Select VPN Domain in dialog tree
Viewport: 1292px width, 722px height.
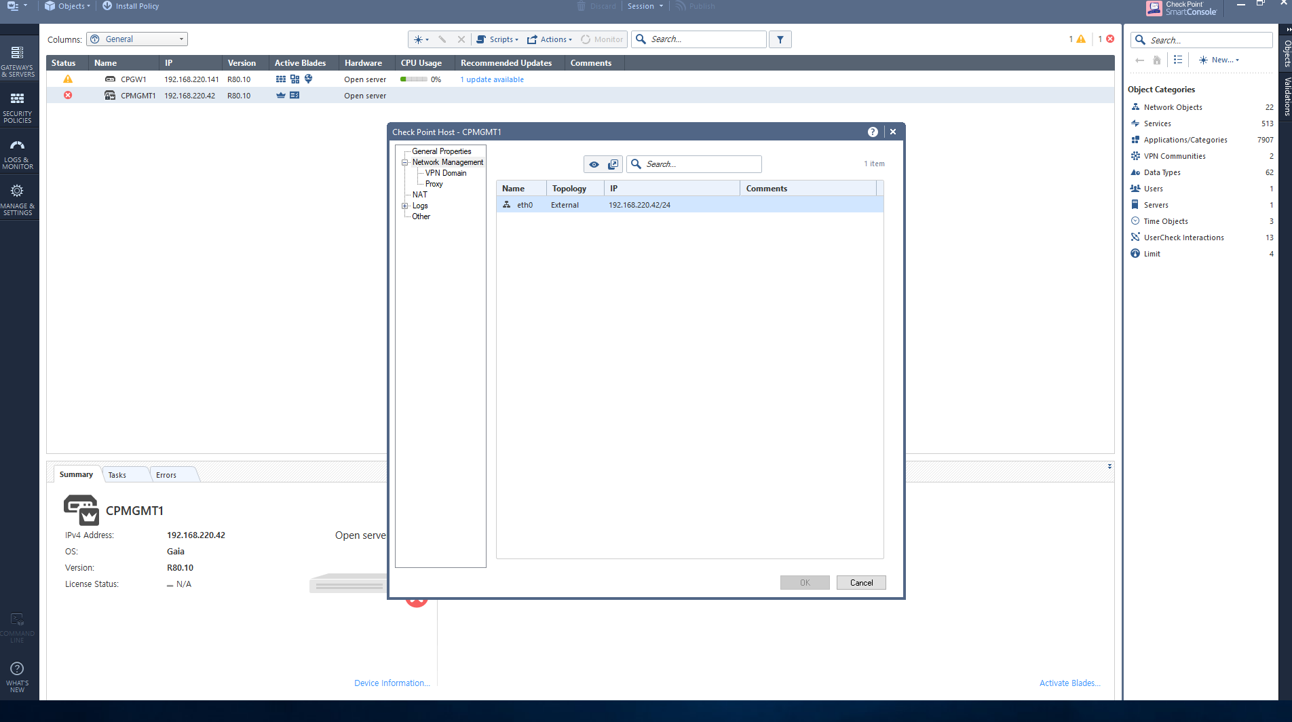446,173
